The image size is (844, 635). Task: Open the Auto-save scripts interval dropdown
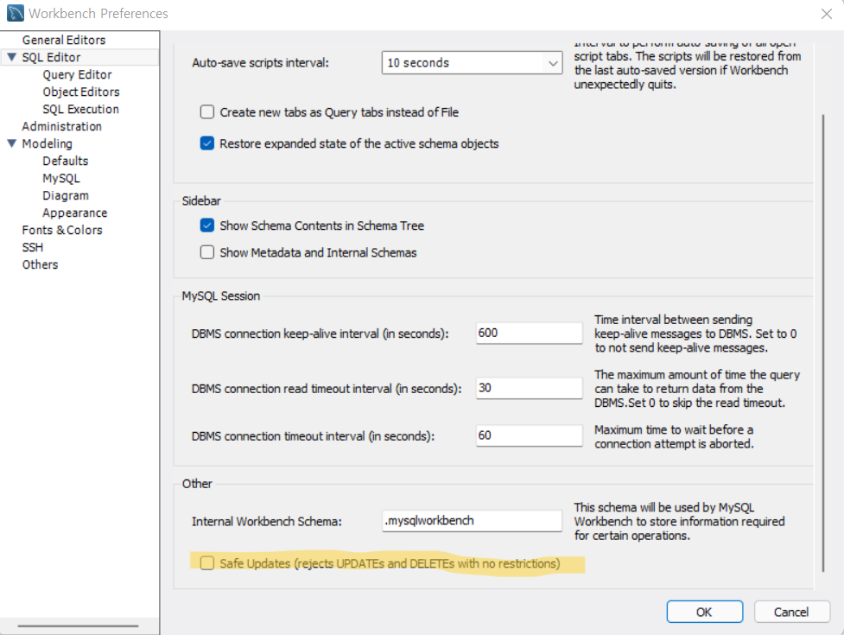(x=472, y=62)
